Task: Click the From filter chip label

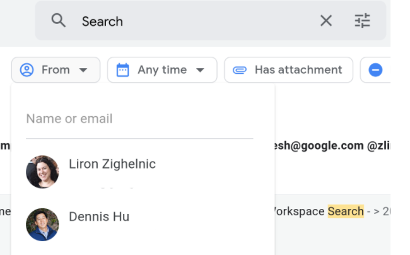Action: coord(56,70)
